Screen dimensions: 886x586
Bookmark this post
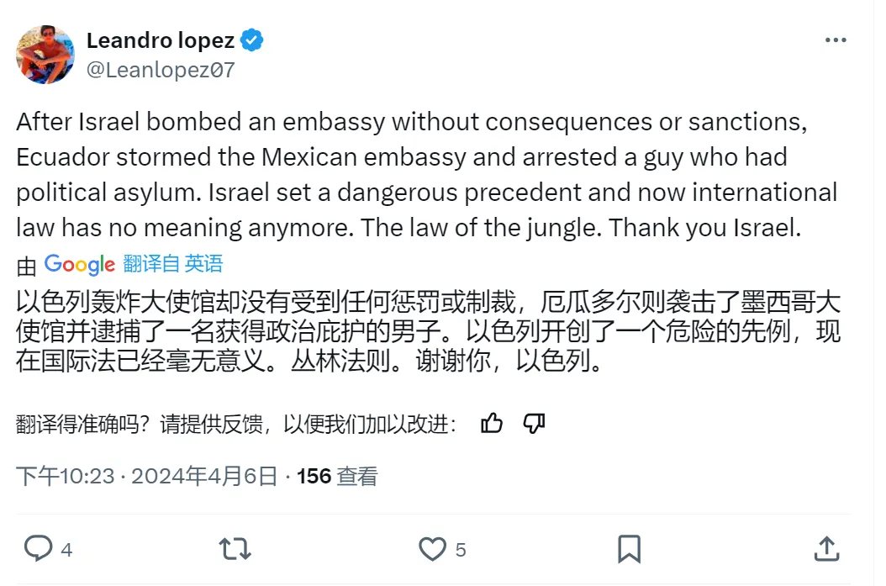[630, 549]
